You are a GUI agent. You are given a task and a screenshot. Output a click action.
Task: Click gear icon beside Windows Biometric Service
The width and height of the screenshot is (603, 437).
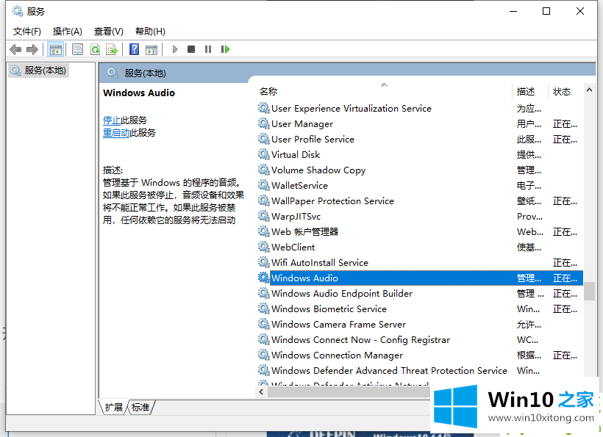(x=264, y=308)
